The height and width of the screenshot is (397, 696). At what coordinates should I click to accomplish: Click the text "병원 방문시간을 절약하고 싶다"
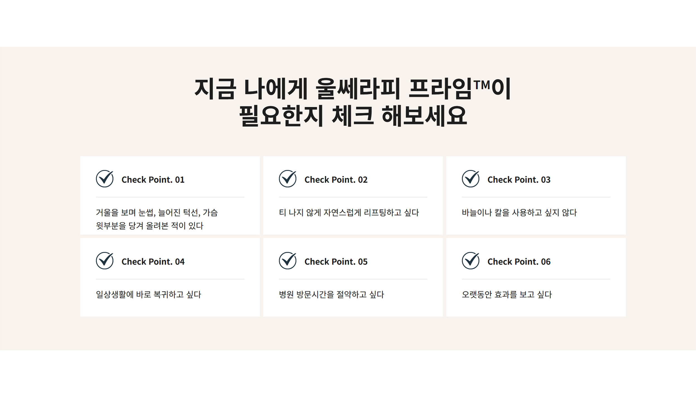(x=331, y=294)
